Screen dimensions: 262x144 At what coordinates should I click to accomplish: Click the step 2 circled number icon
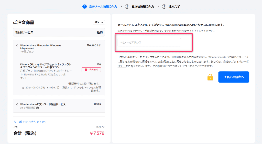(x=127, y=6)
